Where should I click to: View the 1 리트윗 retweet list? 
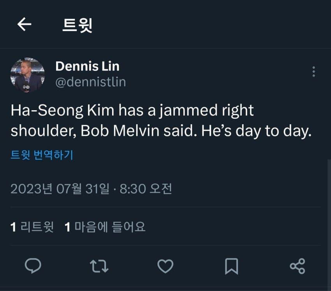[32, 226]
